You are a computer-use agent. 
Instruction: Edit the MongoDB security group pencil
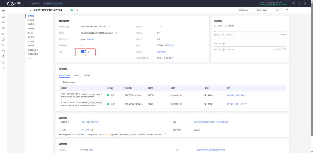point(92,130)
